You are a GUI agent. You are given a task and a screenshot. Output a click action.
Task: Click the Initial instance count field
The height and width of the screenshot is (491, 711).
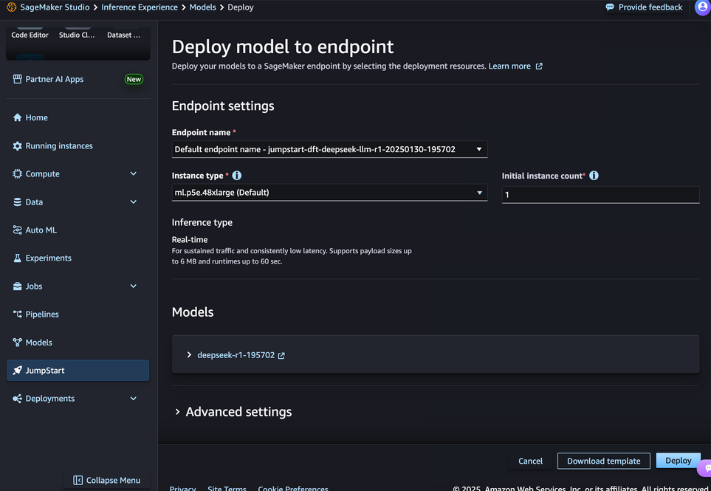tap(600, 194)
